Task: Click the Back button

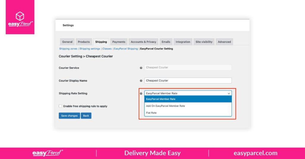Action: pos(86,116)
